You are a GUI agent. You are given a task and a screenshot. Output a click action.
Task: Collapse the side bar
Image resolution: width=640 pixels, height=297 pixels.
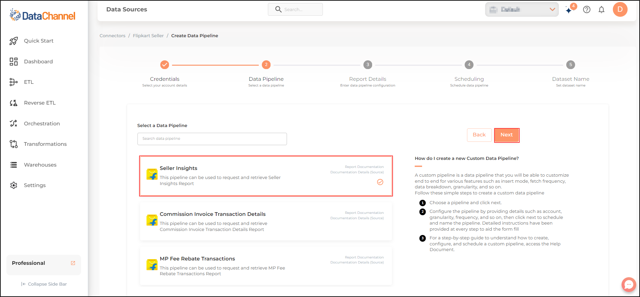point(44,284)
